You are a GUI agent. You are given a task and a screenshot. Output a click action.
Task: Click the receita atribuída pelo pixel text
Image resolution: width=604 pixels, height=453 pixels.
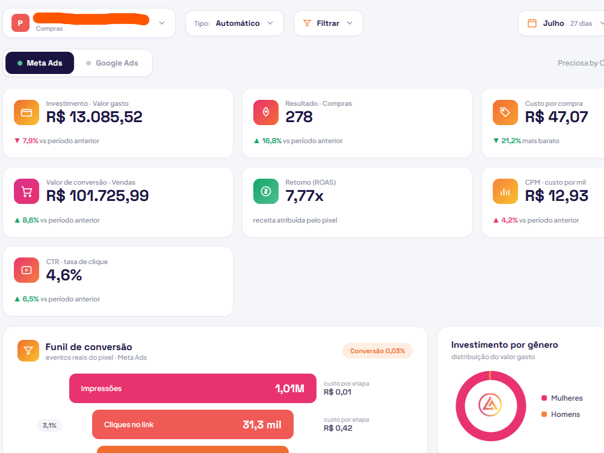coord(295,220)
